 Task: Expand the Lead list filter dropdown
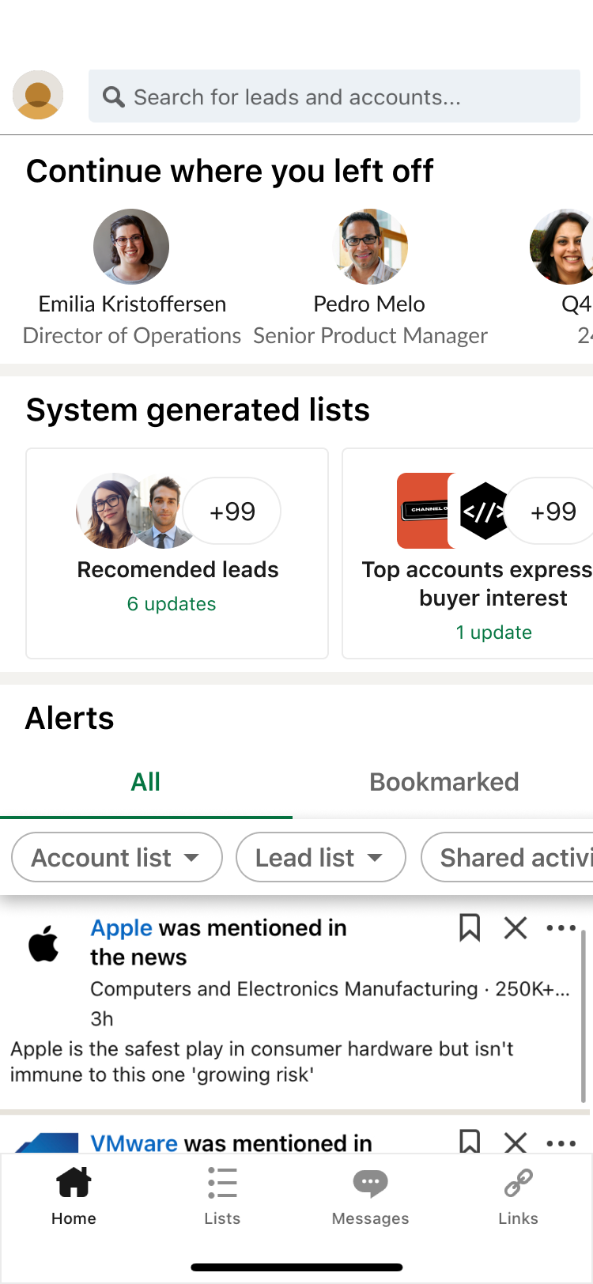(321, 857)
